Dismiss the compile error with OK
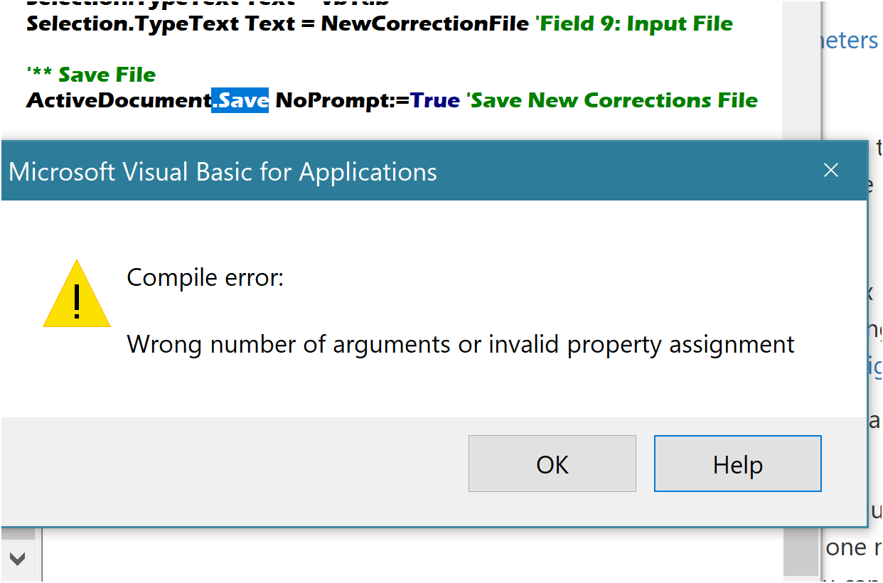Image resolution: width=883 pixels, height=583 pixels. (552, 464)
